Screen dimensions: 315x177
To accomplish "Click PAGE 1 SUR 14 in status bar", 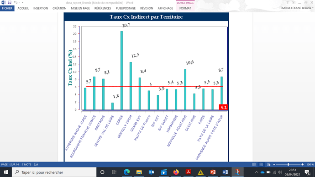I will [10, 164].
